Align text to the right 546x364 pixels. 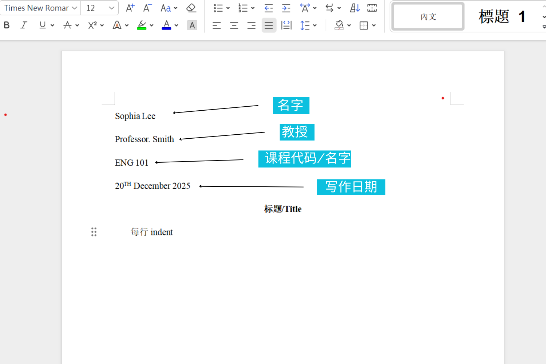click(251, 25)
